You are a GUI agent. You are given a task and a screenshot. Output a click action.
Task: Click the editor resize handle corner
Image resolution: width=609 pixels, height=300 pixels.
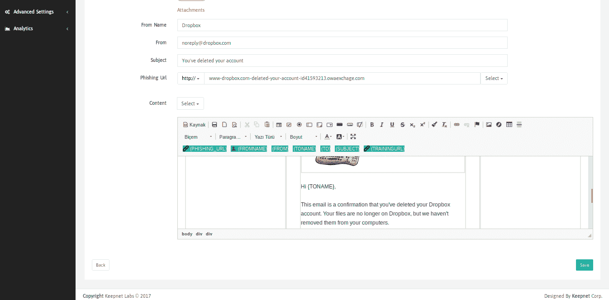pos(590,235)
